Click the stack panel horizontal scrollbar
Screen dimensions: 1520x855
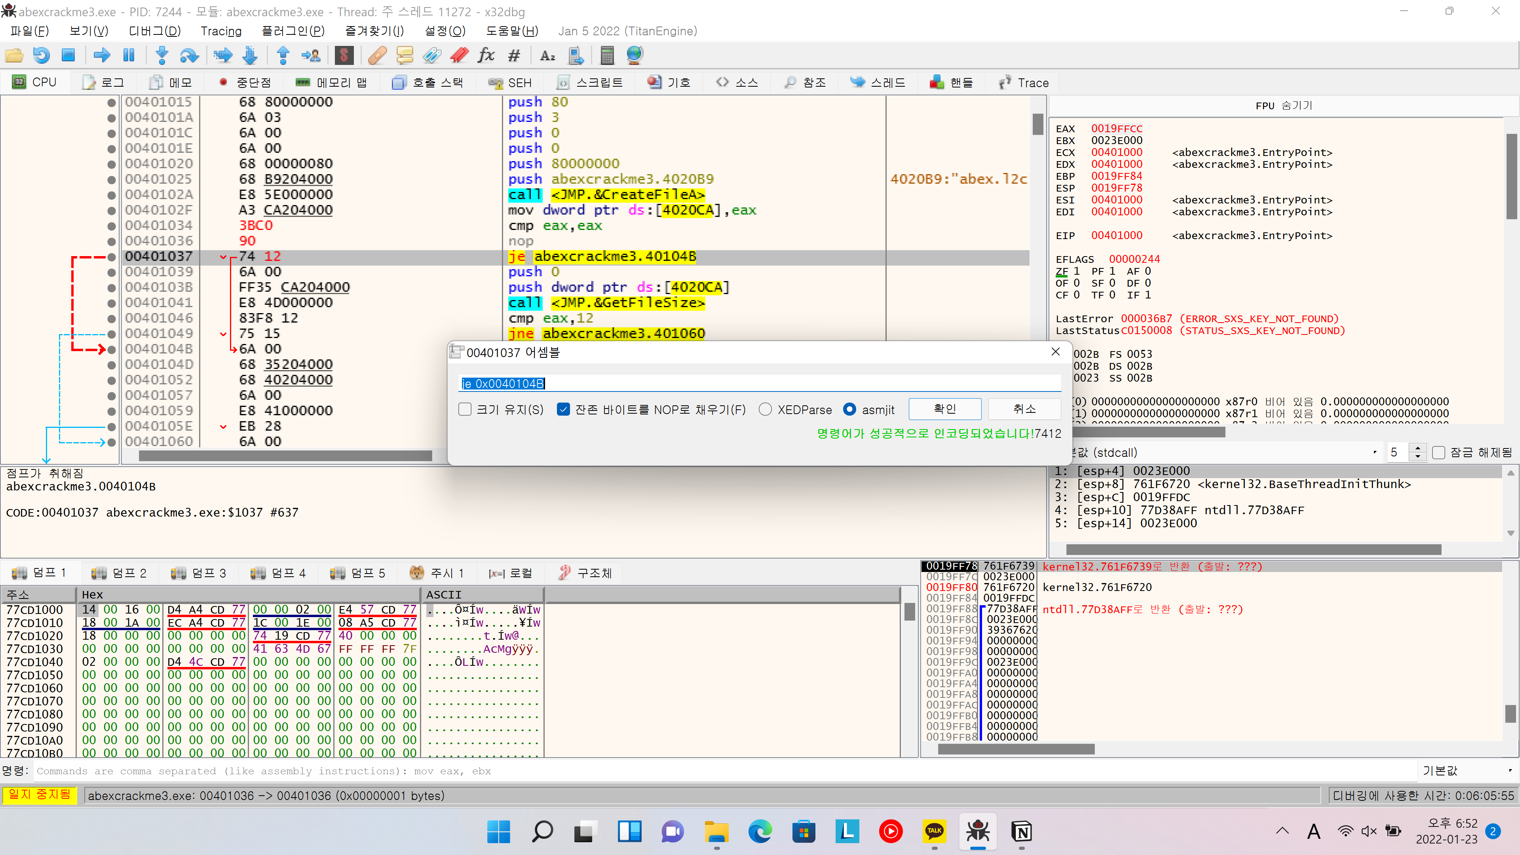[x=1016, y=749]
